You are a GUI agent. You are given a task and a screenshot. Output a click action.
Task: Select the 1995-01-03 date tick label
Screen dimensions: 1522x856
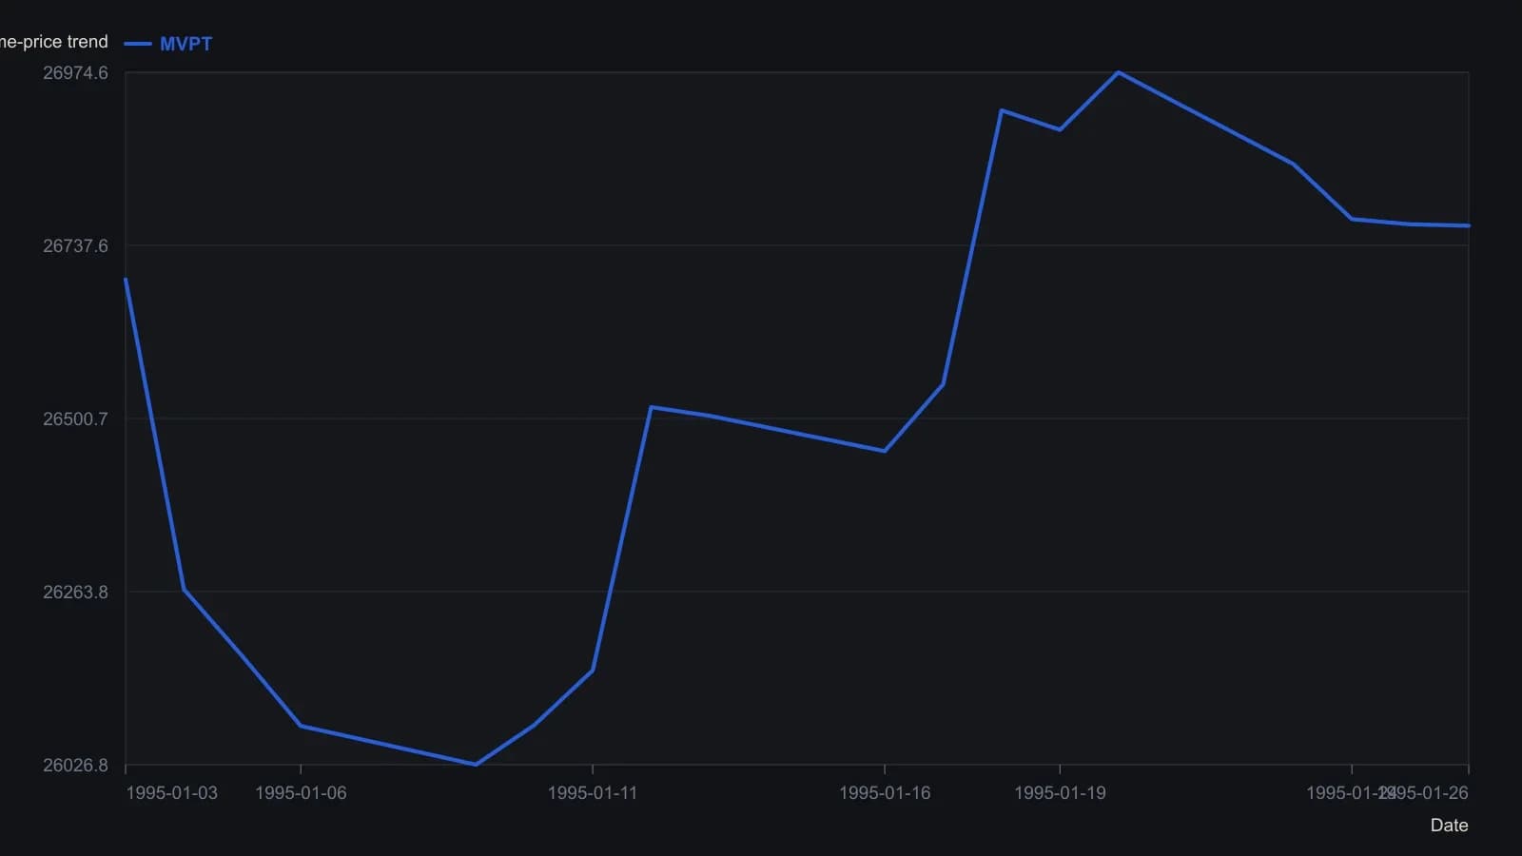click(x=171, y=793)
